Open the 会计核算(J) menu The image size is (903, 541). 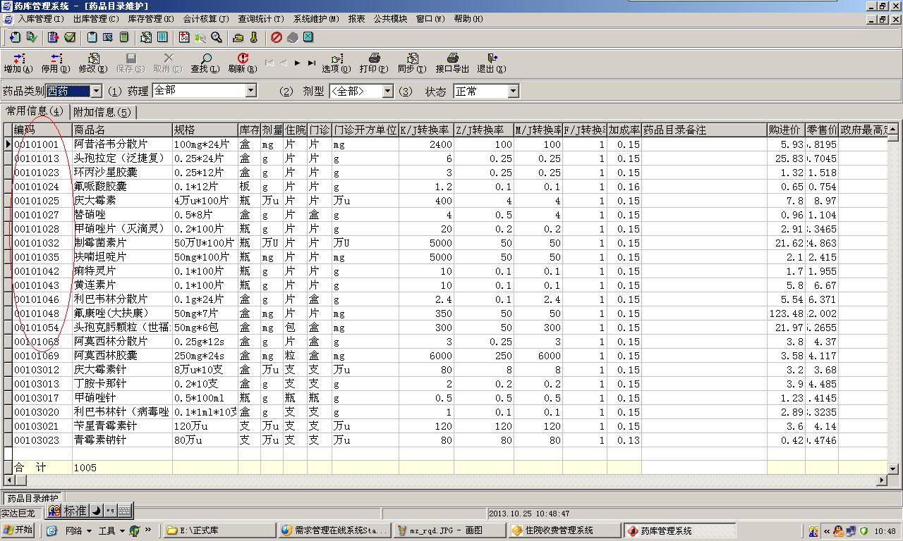[x=206, y=19]
